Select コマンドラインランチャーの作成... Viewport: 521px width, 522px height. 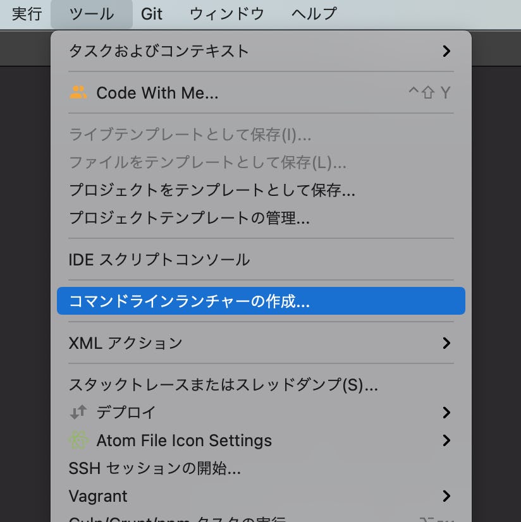point(261,301)
